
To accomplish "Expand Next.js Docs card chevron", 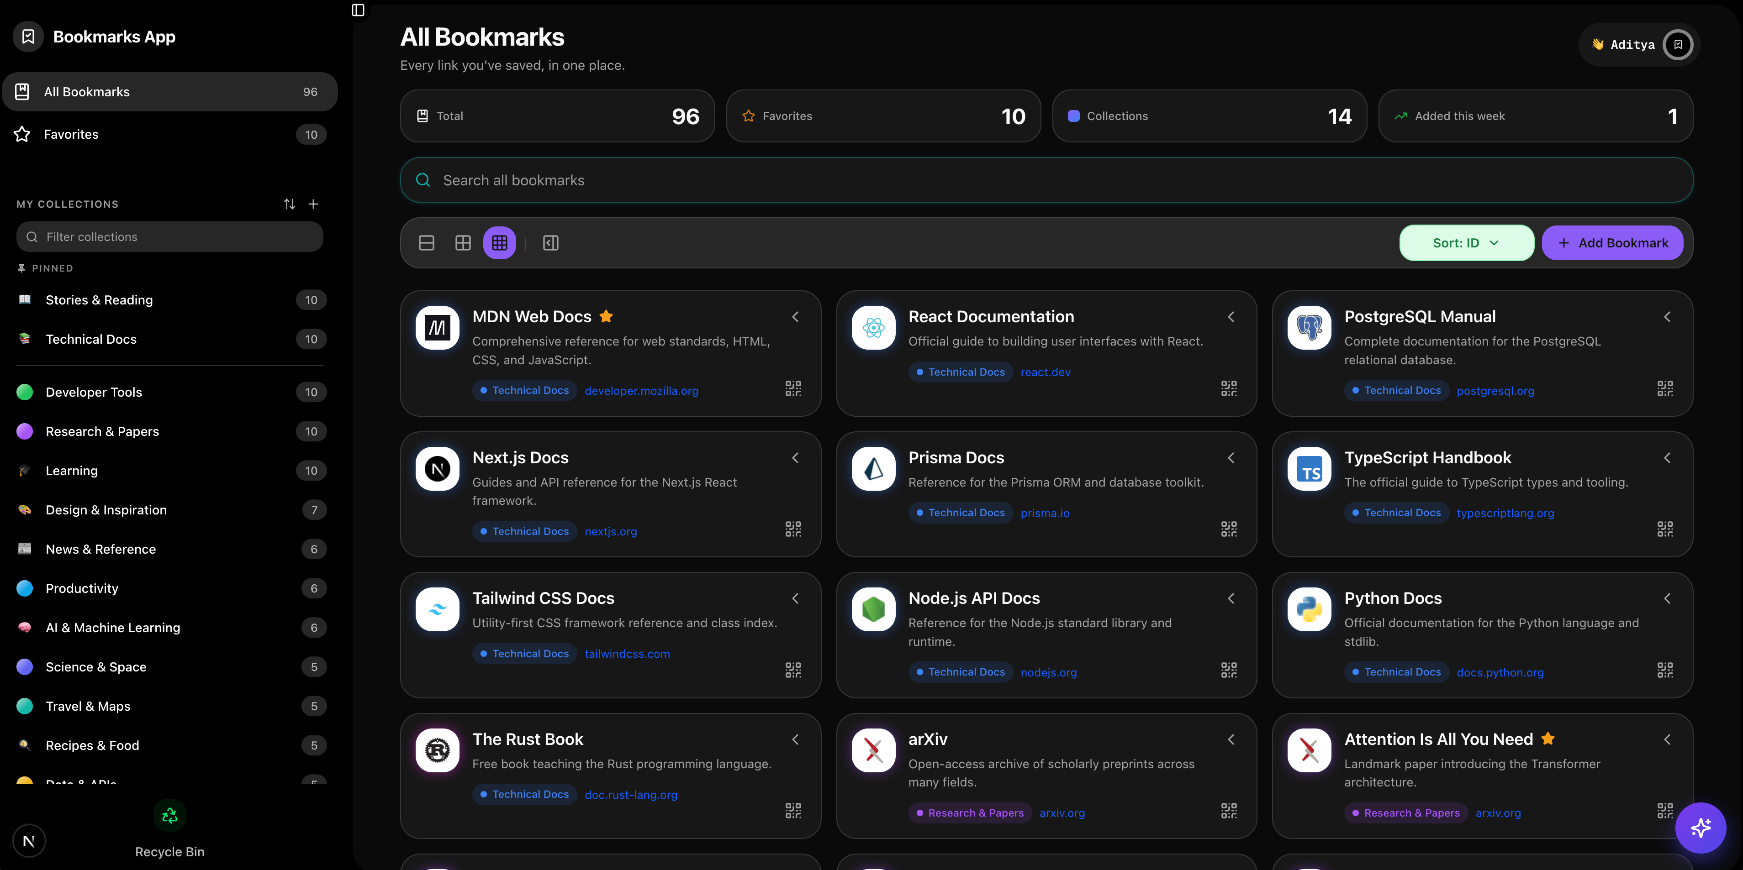I will 796,458.
